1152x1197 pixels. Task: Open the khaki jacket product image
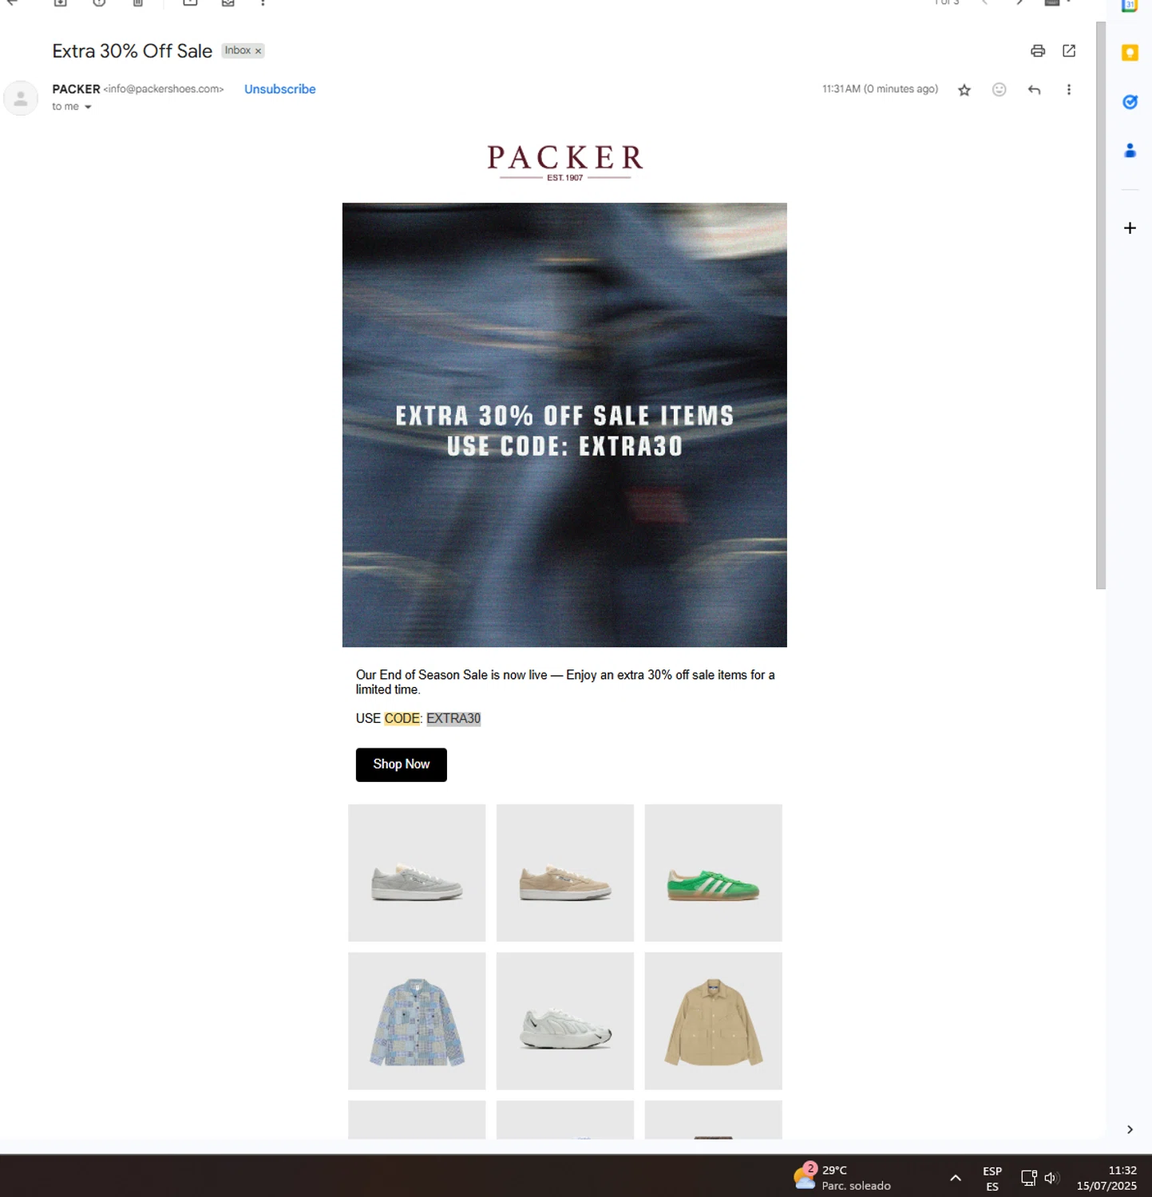click(x=713, y=1021)
